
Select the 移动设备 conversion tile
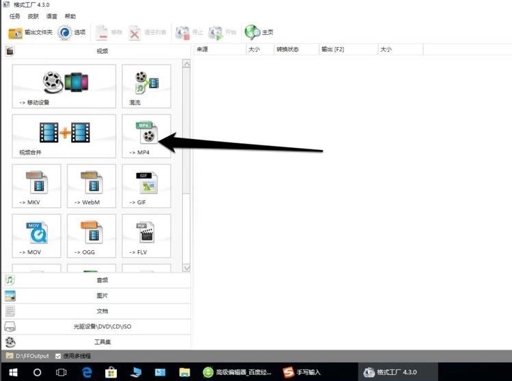click(x=64, y=86)
